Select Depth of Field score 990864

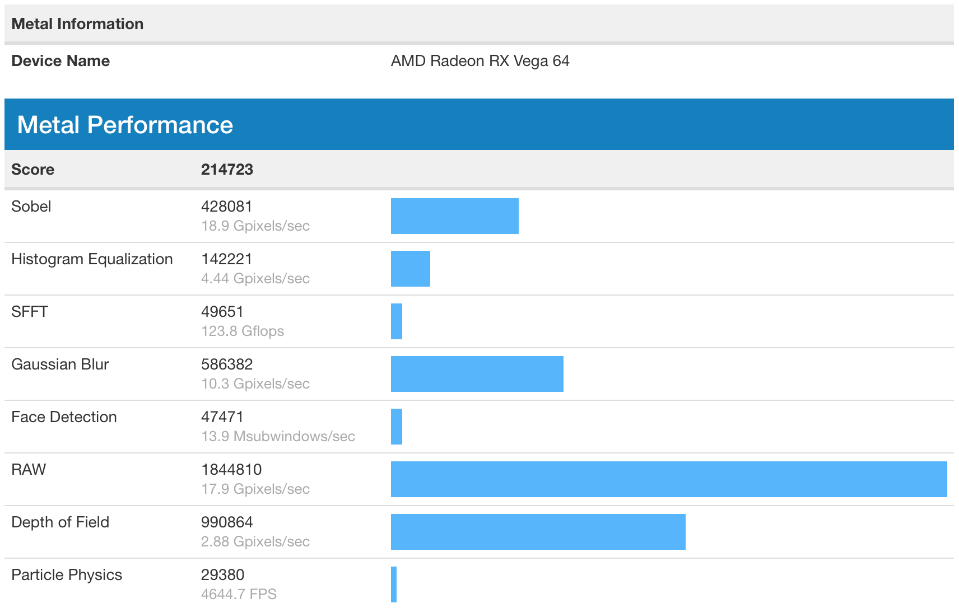pyautogui.click(x=227, y=522)
